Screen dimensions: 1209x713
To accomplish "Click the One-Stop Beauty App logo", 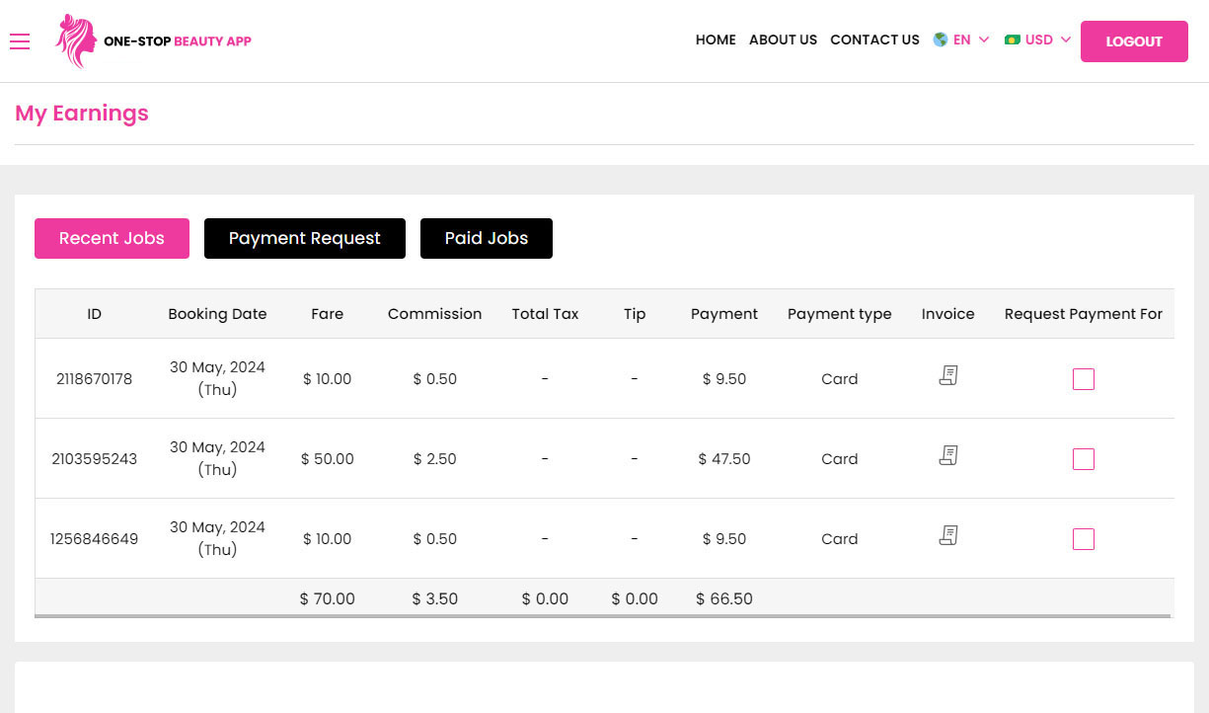I will click(x=153, y=40).
